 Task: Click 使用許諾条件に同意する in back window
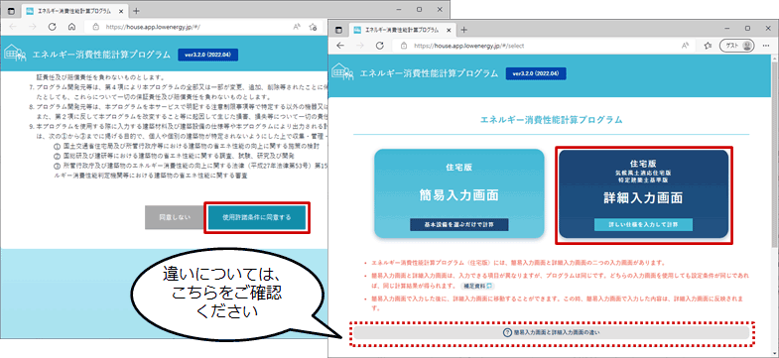(x=257, y=217)
